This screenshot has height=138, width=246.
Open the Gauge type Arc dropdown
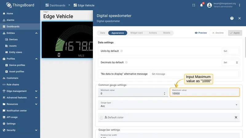click(169, 105)
